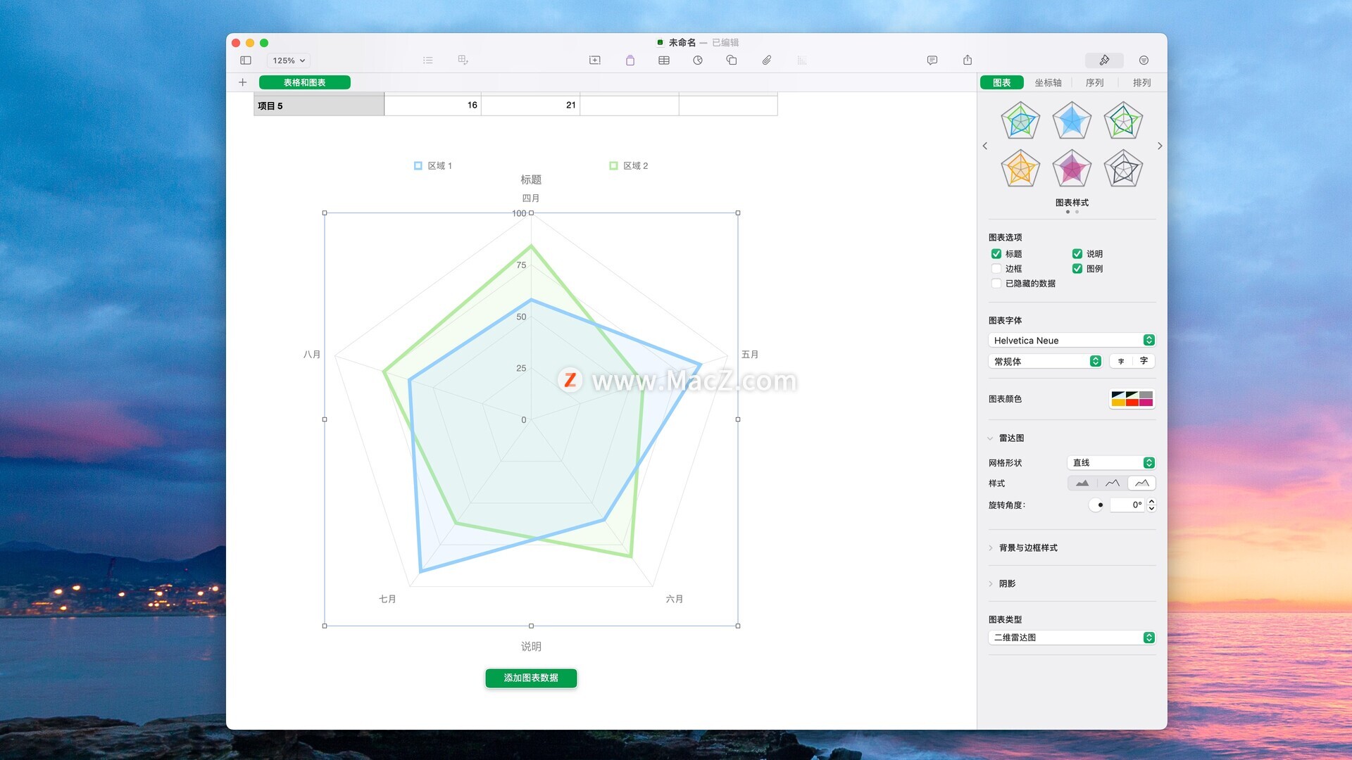Switch to the 序列 tab
Screen dimensions: 1352x760
click(x=1094, y=83)
